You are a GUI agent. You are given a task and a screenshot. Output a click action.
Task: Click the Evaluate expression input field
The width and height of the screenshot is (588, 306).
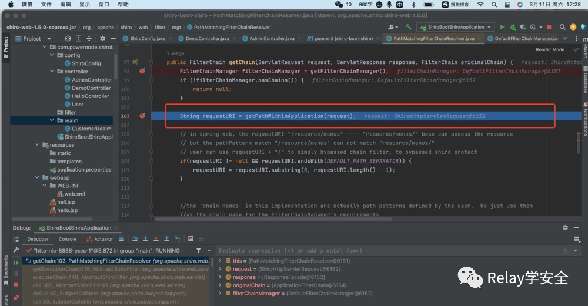pos(388,251)
